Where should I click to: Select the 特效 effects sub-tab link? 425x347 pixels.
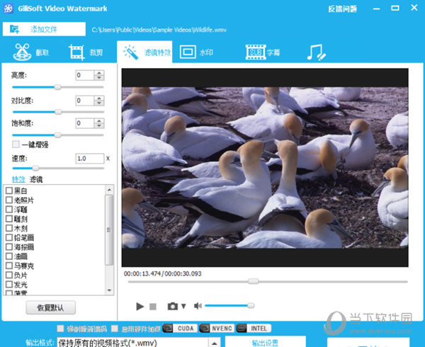click(18, 179)
